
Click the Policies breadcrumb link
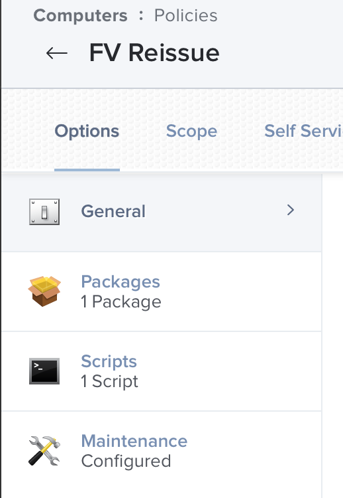click(186, 15)
